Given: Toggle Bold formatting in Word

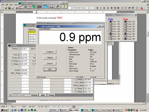Looking at the screenshot, I should (97, 8).
